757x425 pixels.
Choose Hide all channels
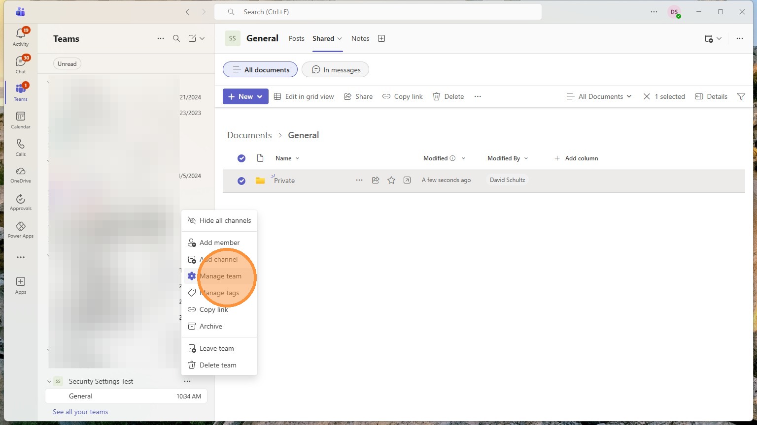(219, 220)
